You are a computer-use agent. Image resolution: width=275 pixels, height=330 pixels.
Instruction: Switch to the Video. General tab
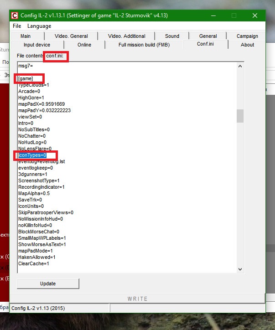tap(71, 36)
